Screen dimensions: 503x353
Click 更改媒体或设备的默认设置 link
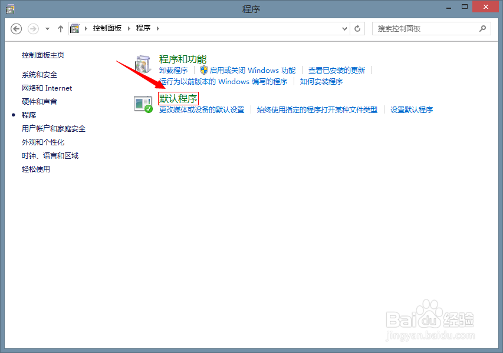point(202,110)
